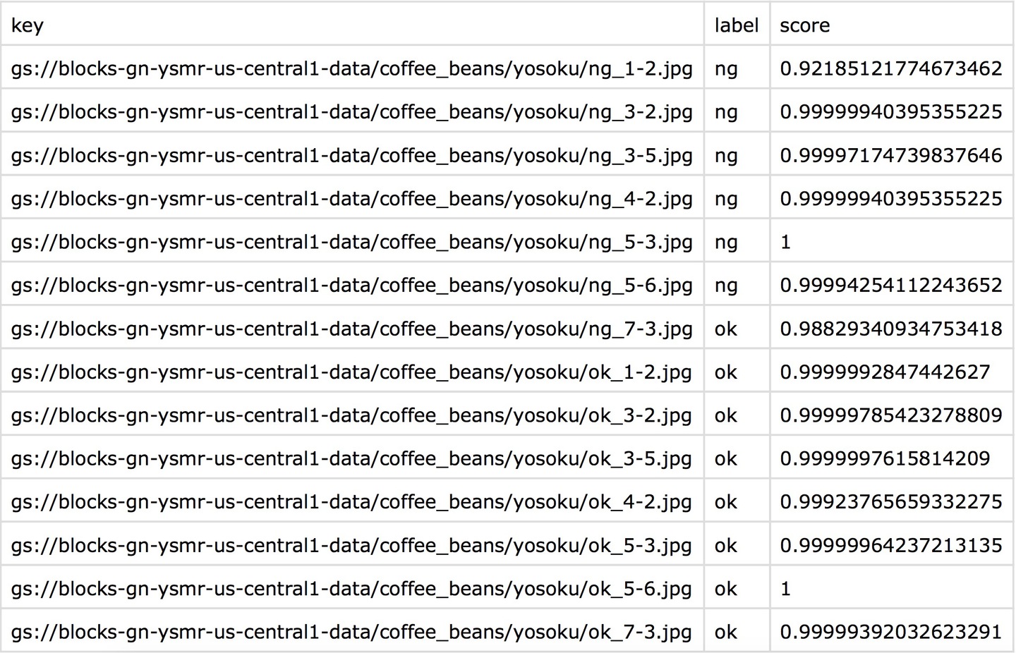The width and height of the screenshot is (1016, 653).
Task: Select score 0.9999997615814209
Action: click(x=885, y=458)
